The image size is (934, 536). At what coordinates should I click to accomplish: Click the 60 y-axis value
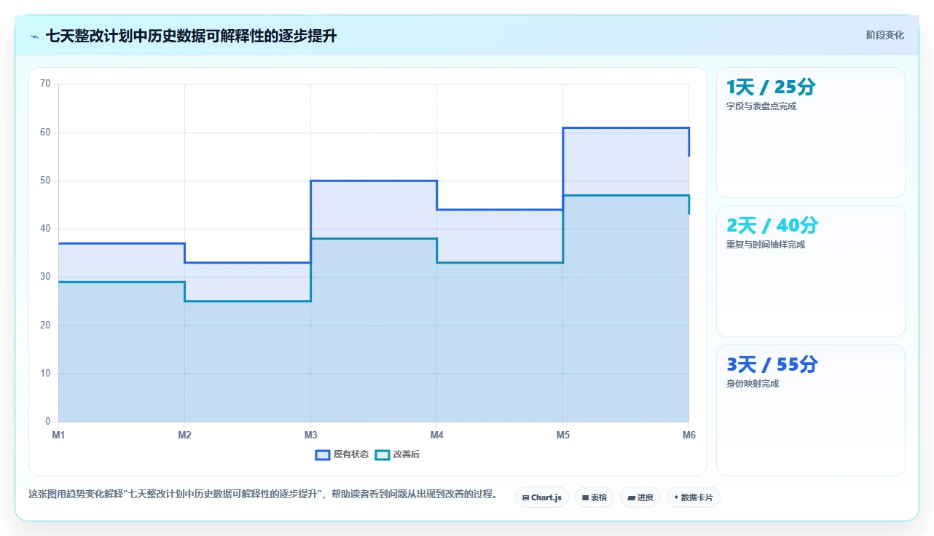coord(45,133)
